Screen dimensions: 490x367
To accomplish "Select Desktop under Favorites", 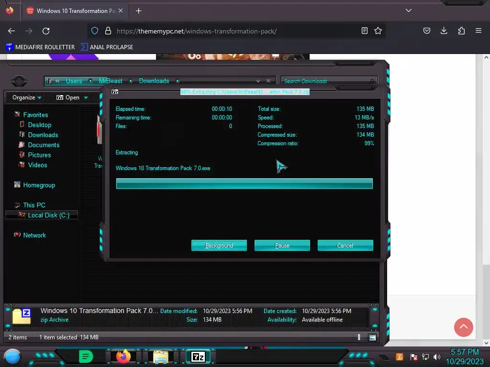I will pos(40,125).
